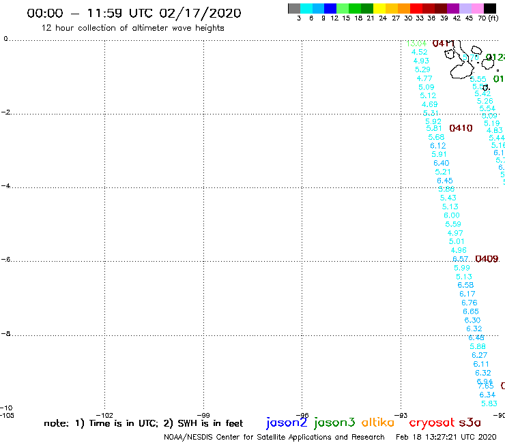Click the NOAA/NESDIS Center credit line

[274, 437]
